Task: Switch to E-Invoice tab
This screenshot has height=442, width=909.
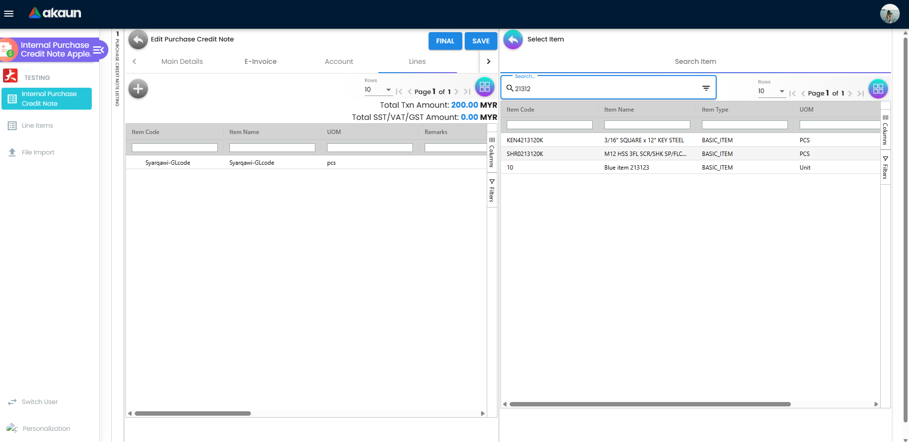Action: [x=261, y=61]
